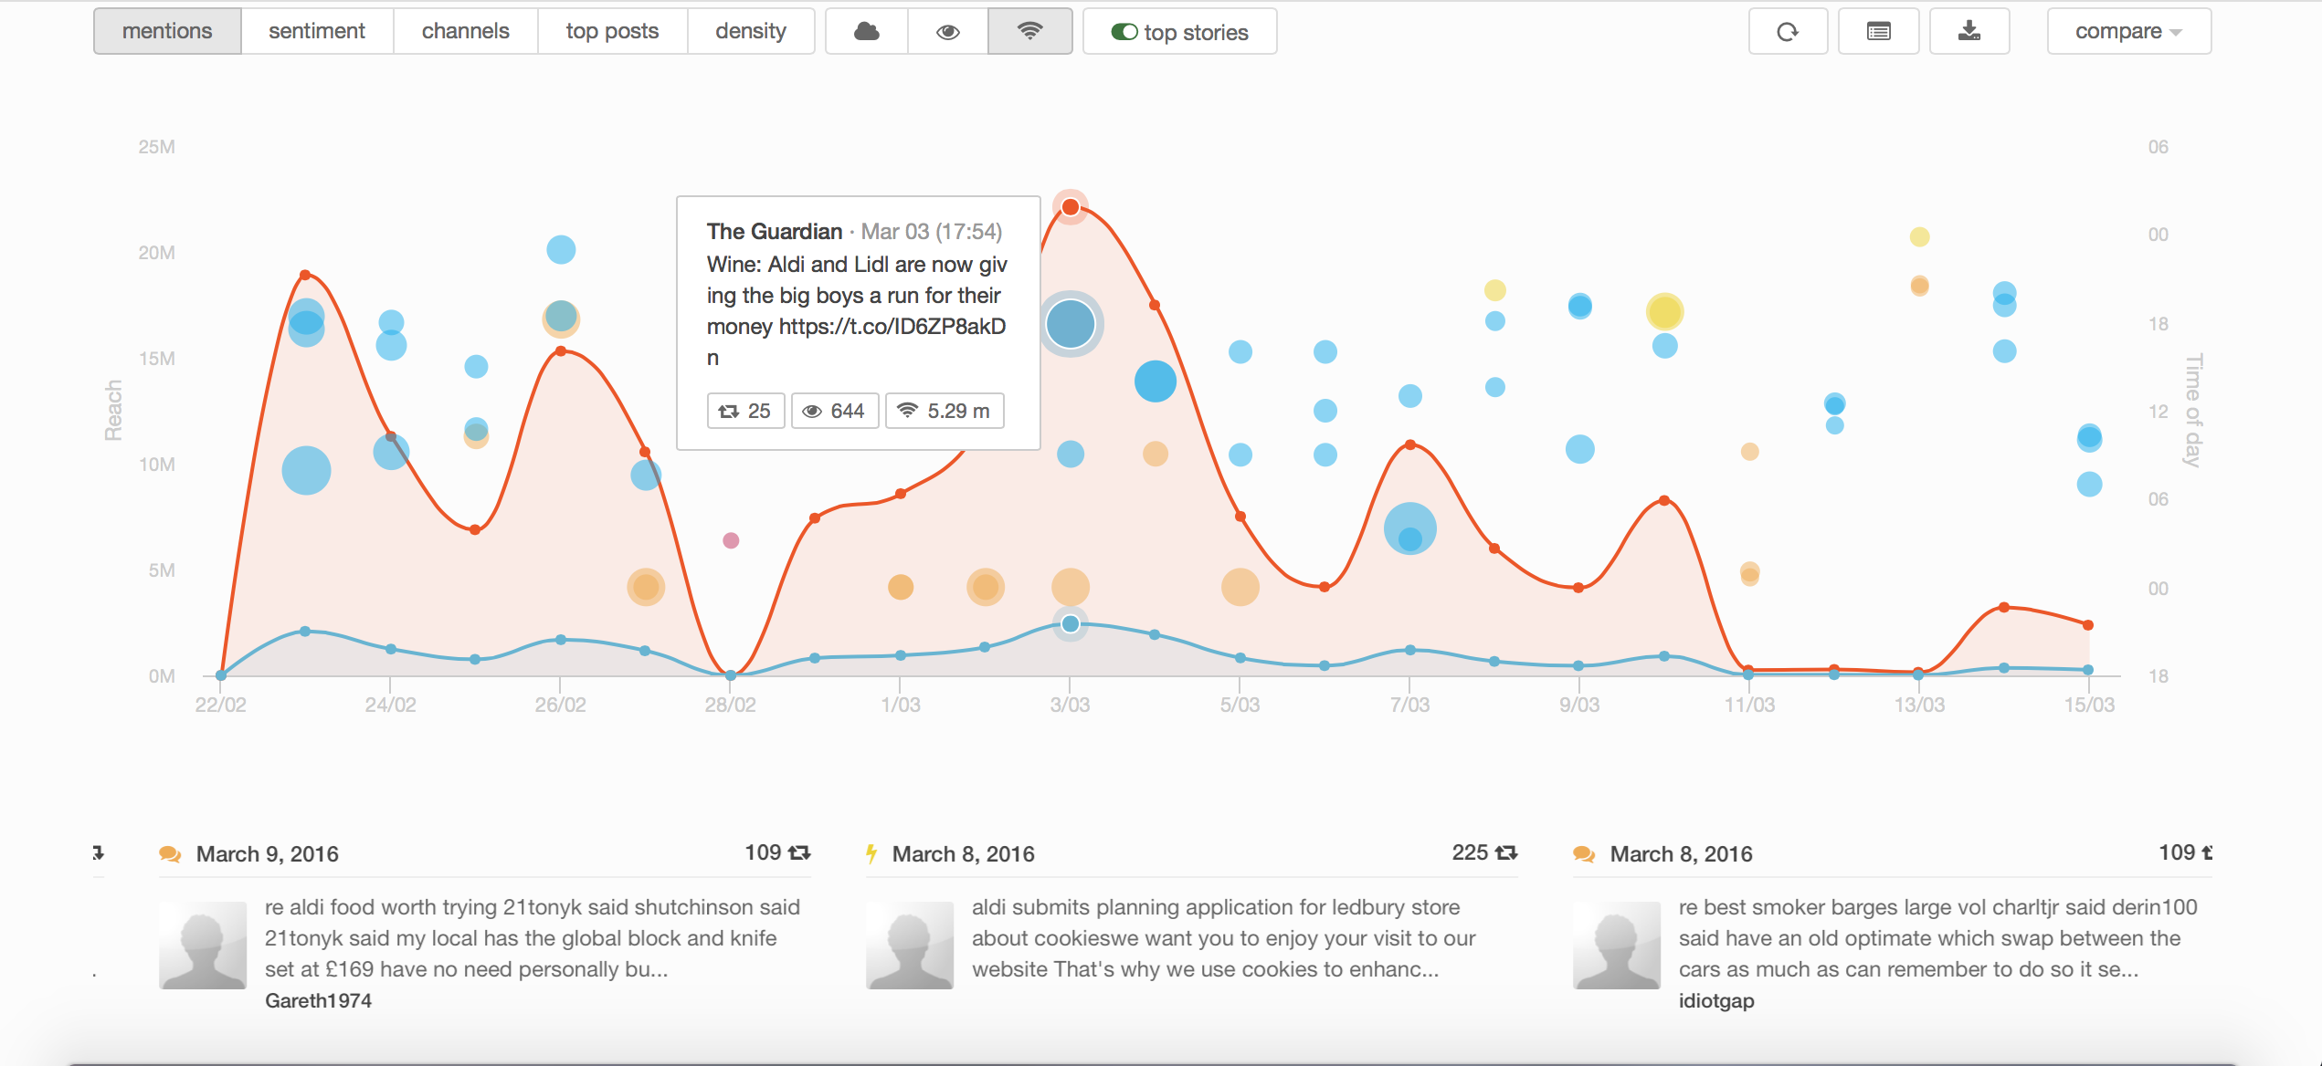Open the table list view icon
This screenshot has height=1066, width=2322.
click(1878, 32)
